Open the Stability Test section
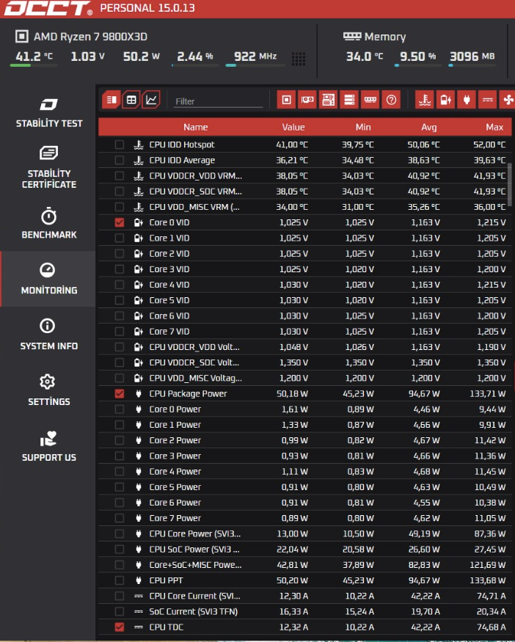This screenshot has height=642, width=515. click(x=48, y=113)
